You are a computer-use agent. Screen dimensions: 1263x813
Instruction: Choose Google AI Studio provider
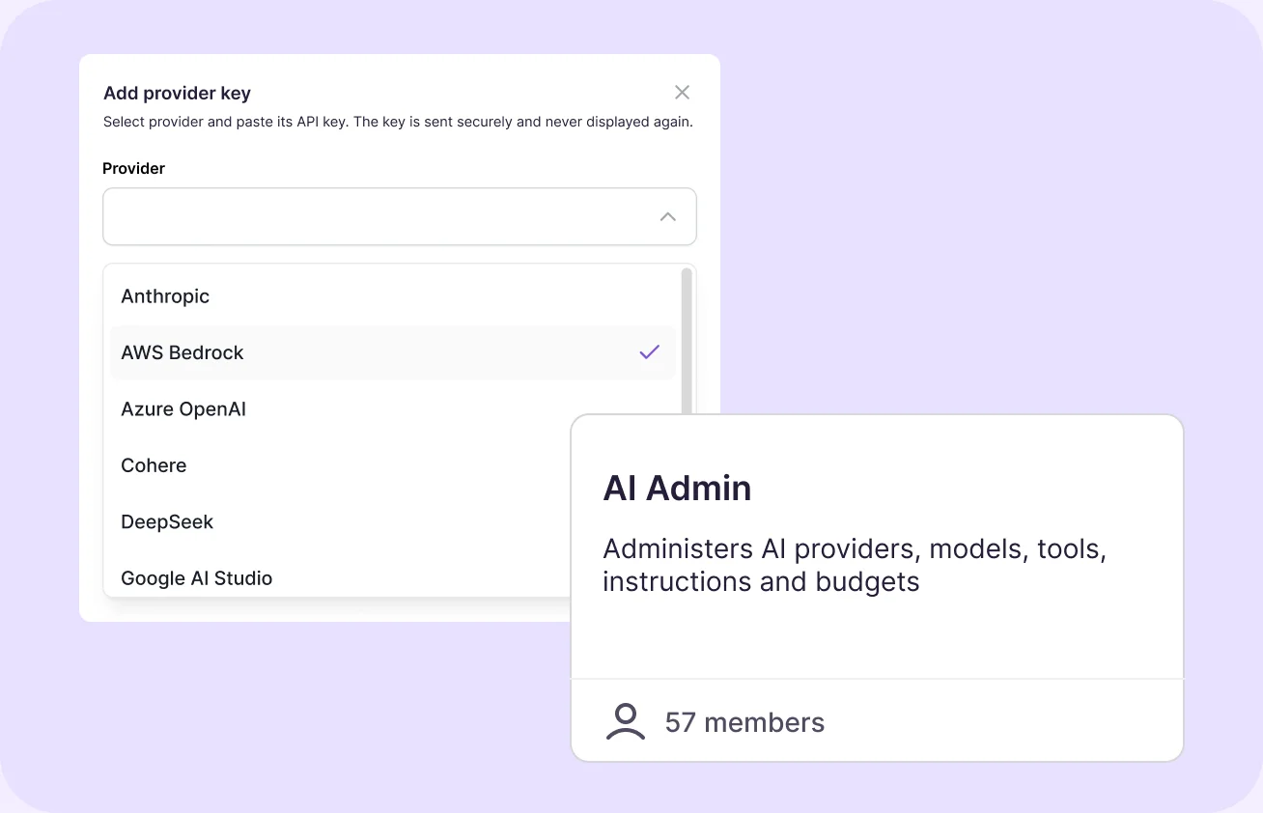coord(340,578)
